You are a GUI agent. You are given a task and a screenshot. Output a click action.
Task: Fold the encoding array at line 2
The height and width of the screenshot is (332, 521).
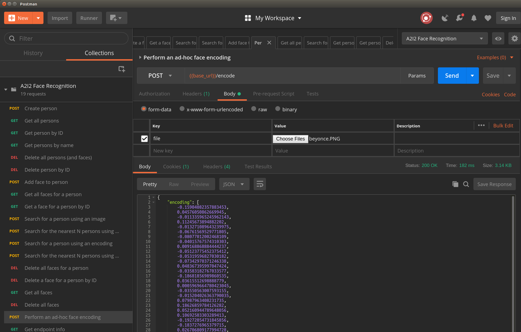tap(154, 202)
